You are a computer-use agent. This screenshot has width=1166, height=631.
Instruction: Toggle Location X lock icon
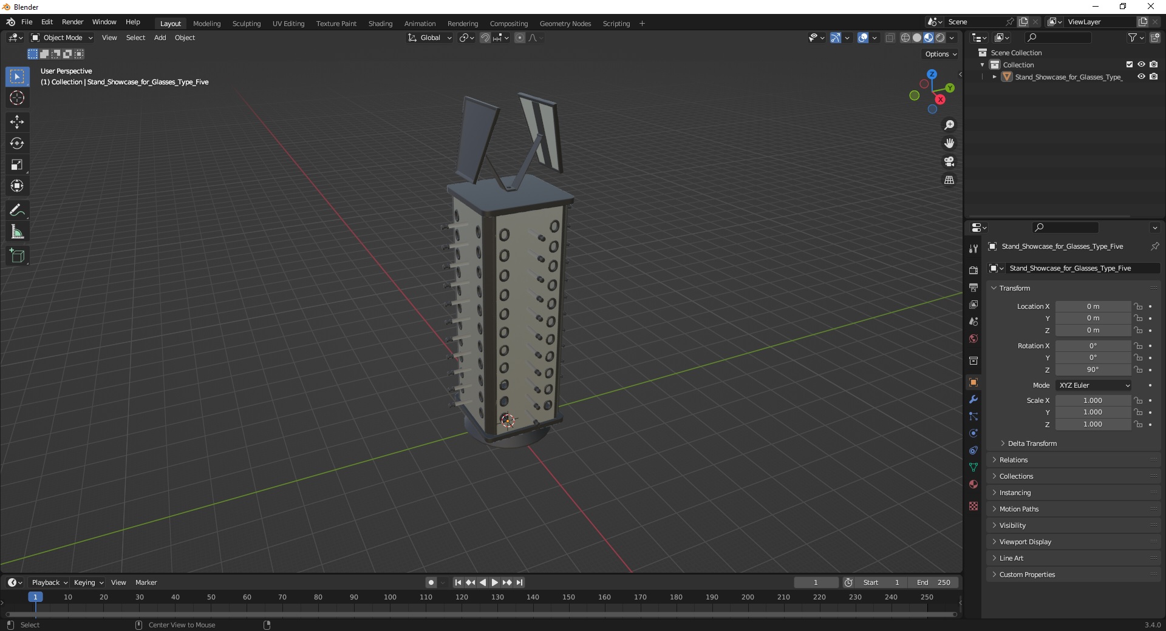coord(1138,306)
